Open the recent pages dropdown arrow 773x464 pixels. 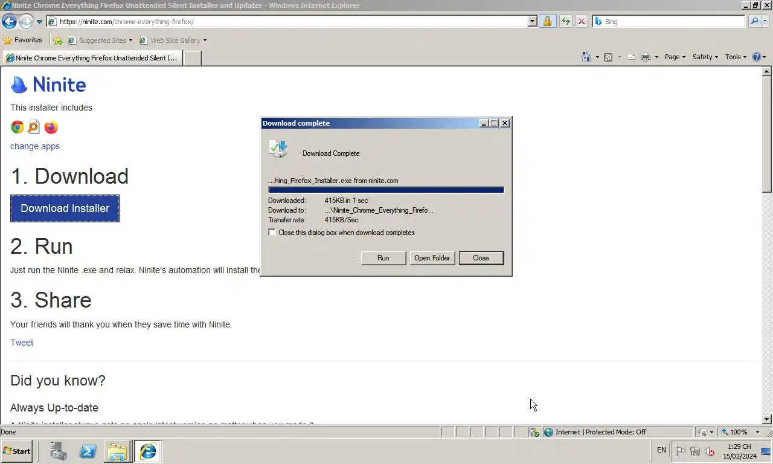(x=39, y=22)
